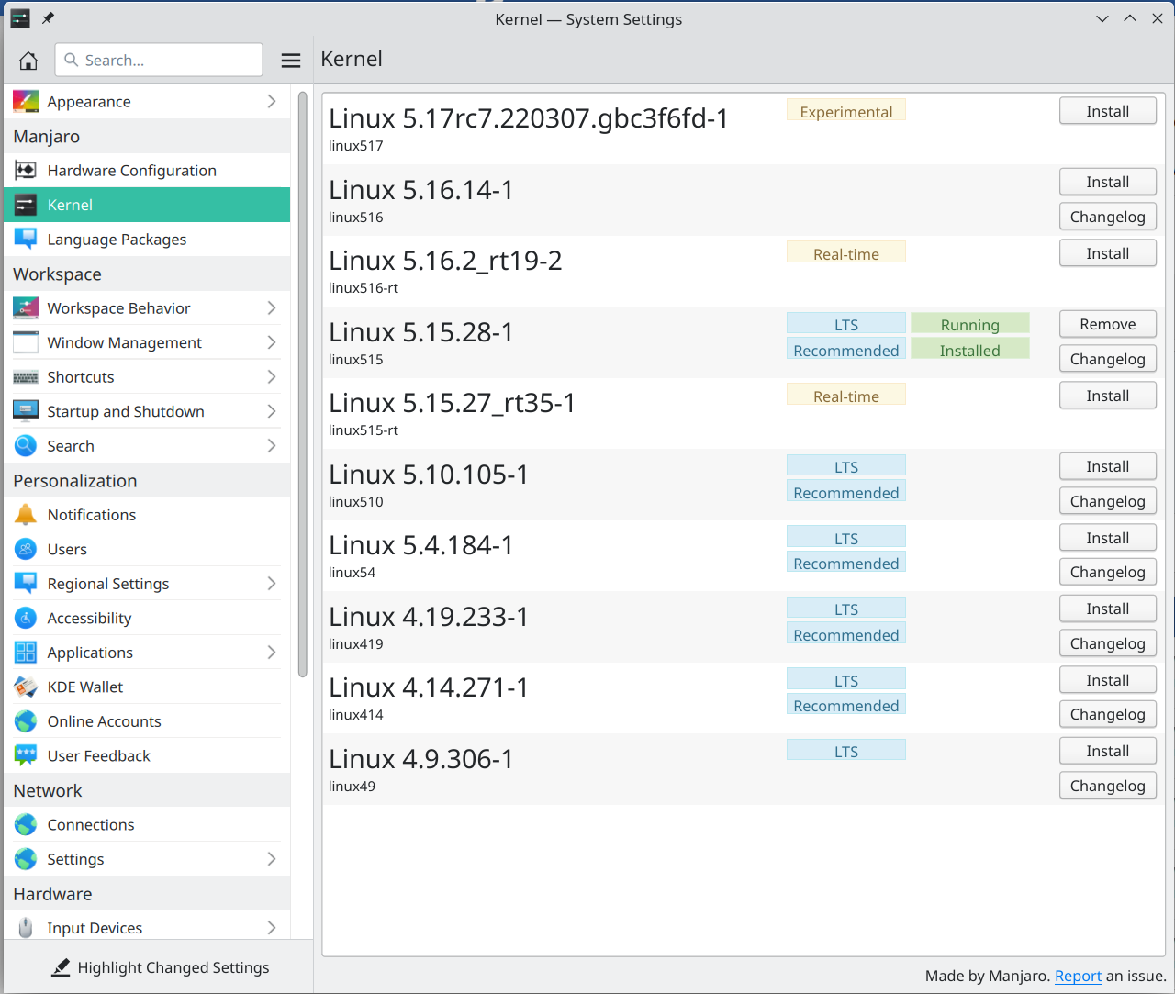Click the sidebar vertical scrollbar
Screen dimensions: 1175x994
click(x=303, y=385)
